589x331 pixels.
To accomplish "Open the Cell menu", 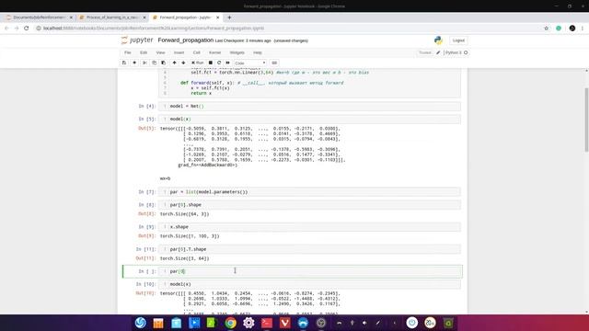I will point(196,52).
